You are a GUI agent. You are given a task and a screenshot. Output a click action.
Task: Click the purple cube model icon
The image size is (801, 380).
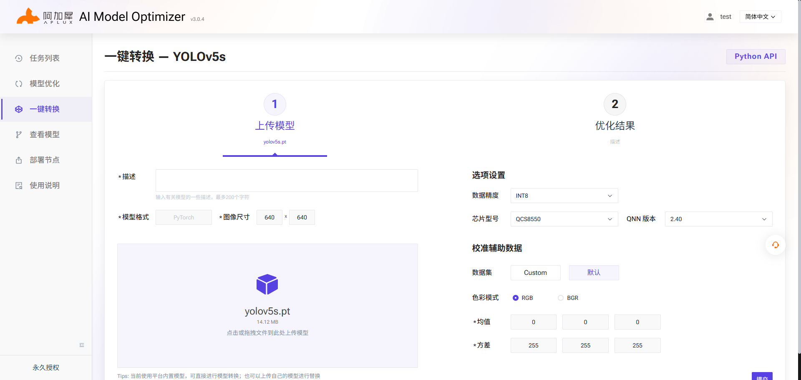tap(267, 284)
